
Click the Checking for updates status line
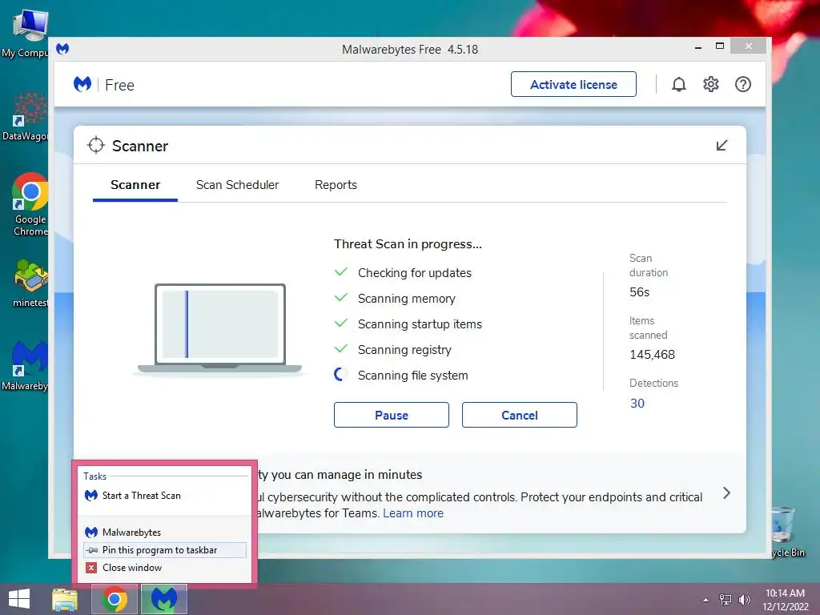[414, 273]
